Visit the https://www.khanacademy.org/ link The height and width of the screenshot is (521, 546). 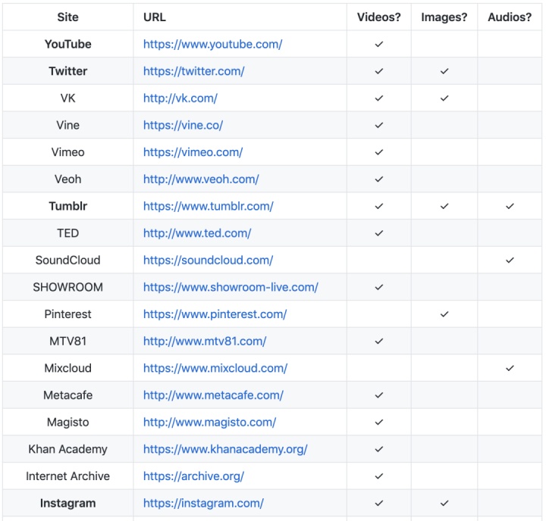tap(225, 449)
